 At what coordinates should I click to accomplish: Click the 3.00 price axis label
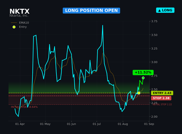point(154,62)
